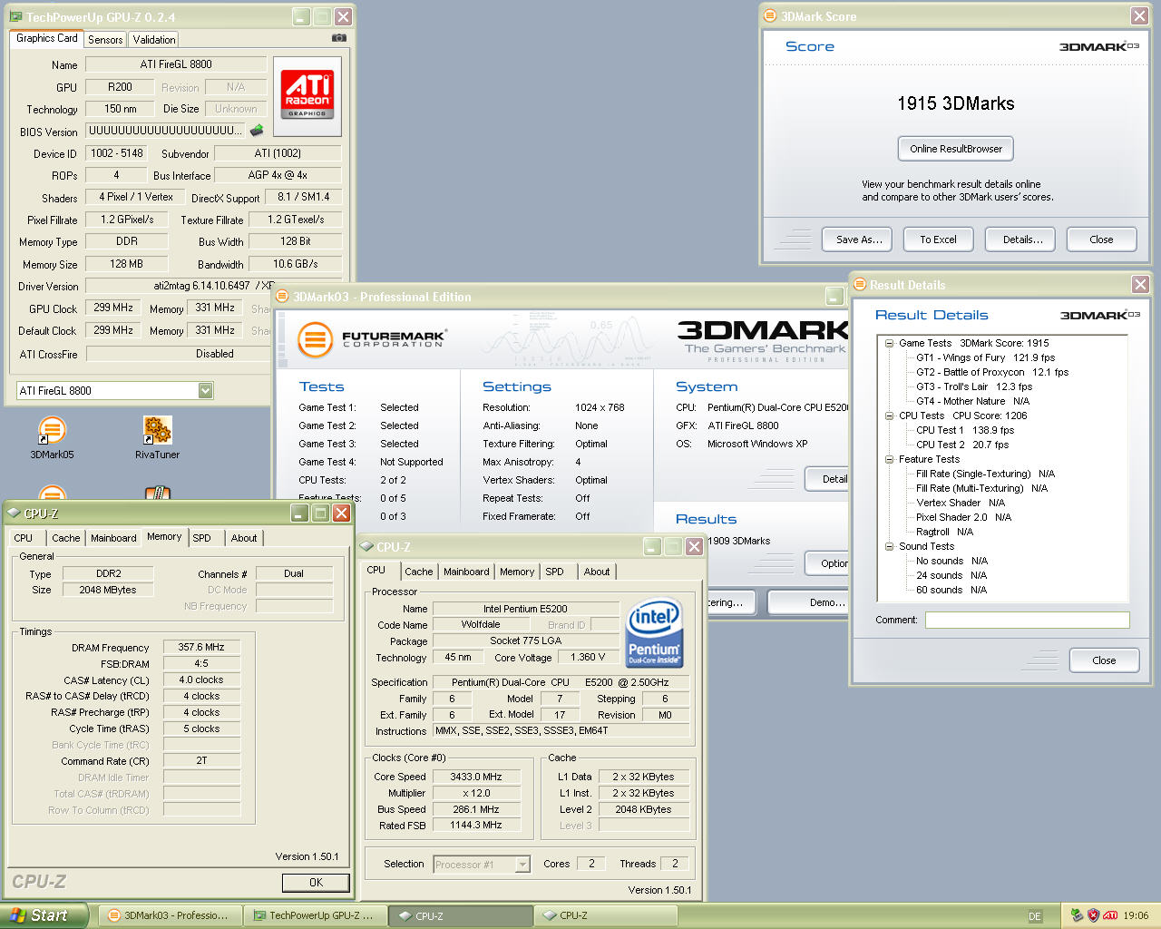This screenshot has width=1161, height=929.
Task: Click in the Comment input field
Action: (x=1027, y=620)
